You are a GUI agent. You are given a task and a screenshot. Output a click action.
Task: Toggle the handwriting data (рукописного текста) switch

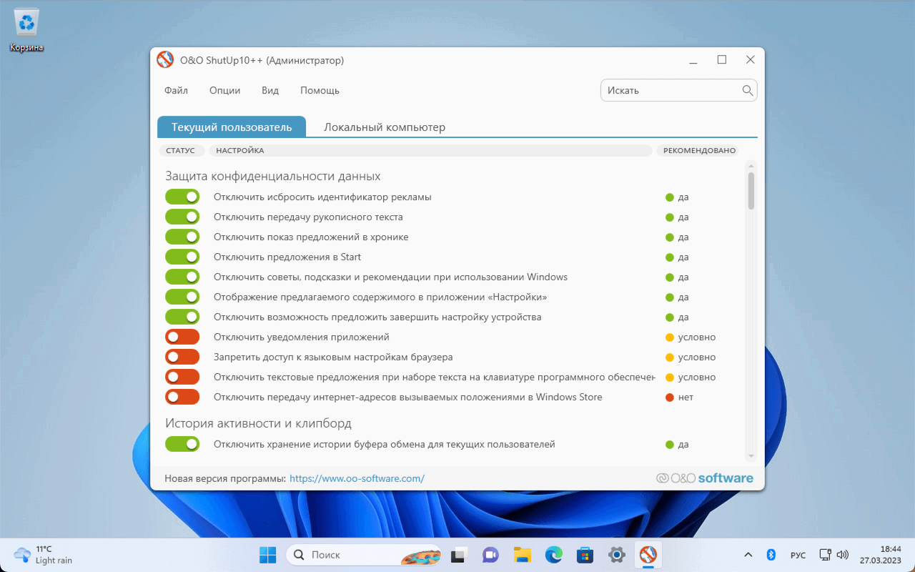coord(182,217)
